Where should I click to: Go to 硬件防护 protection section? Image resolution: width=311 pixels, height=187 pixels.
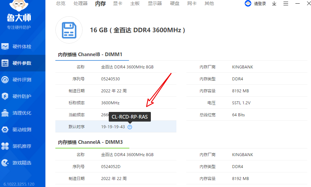pos(22,96)
